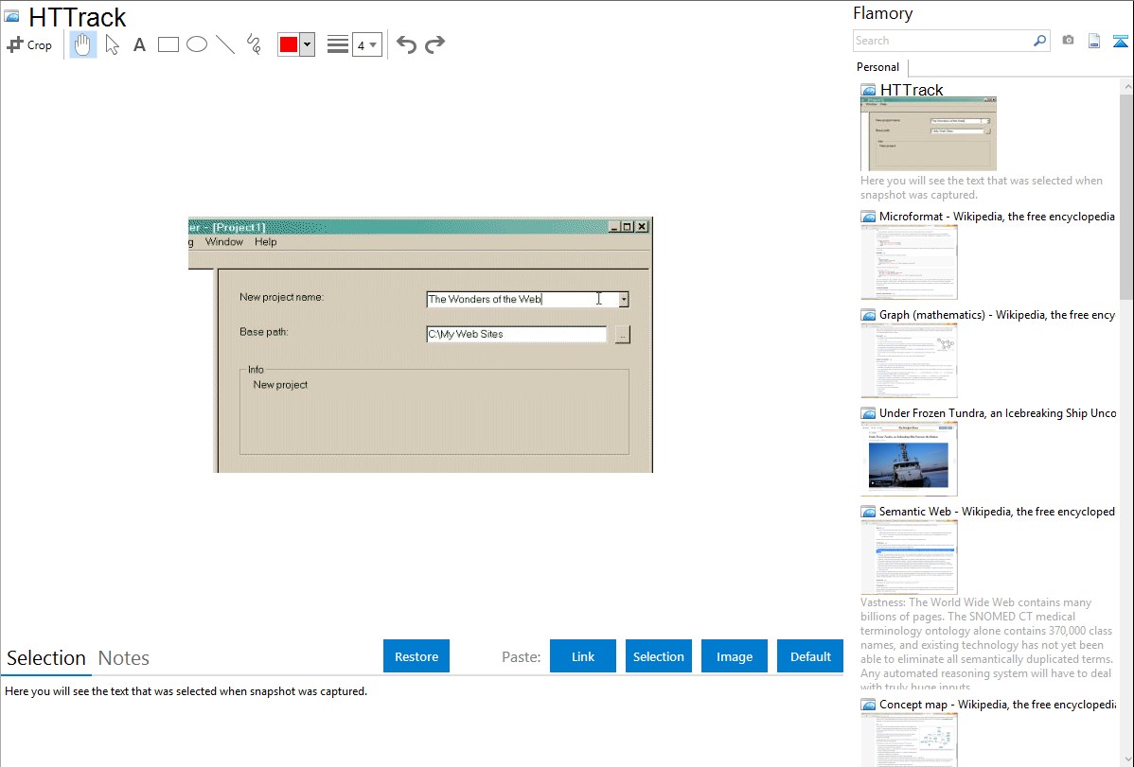The image size is (1134, 767).
Task: Click the camera snapshot icon
Action: tap(1068, 41)
